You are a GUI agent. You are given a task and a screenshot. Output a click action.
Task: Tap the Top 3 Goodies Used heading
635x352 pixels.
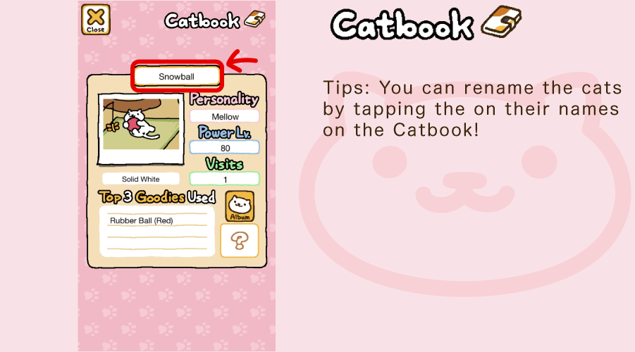[156, 197]
